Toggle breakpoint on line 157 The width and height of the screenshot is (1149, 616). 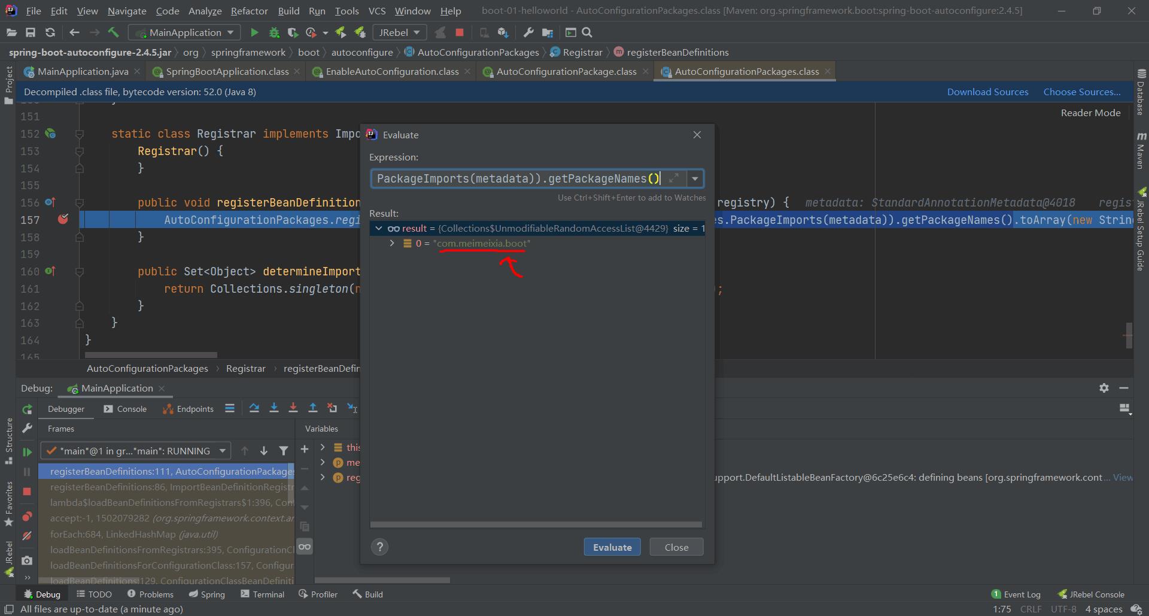click(x=63, y=220)
